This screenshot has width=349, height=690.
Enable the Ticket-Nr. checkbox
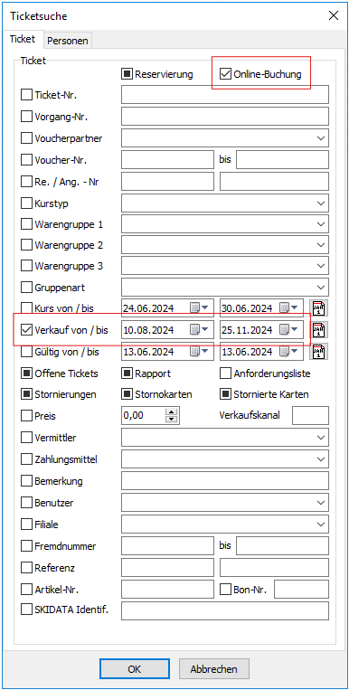(27, 95)
